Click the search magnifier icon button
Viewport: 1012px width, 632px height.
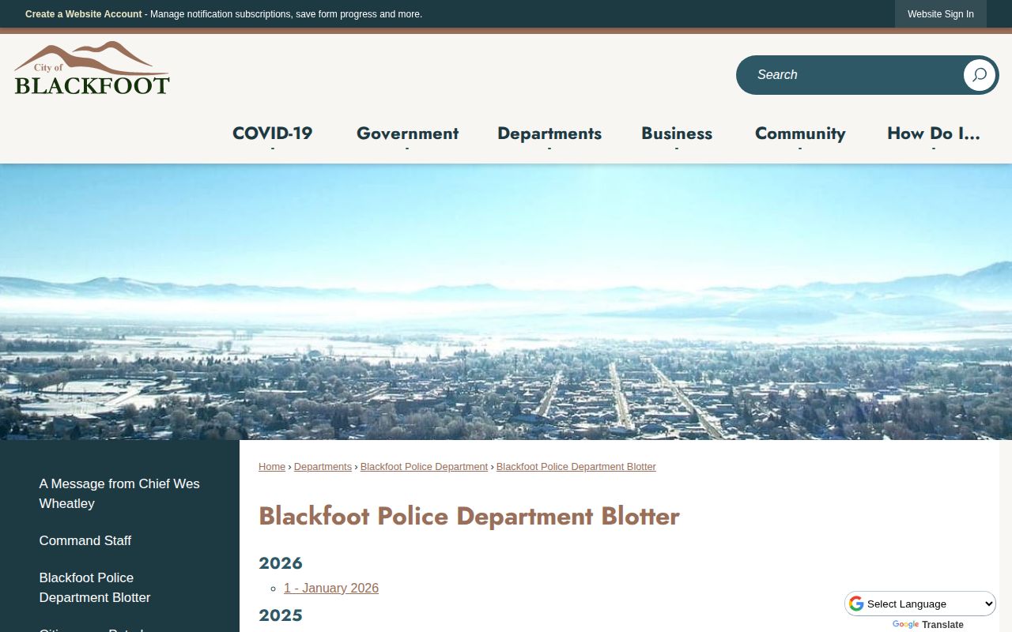tap(979, 75)
